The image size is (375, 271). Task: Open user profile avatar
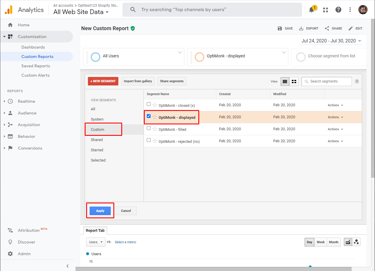click(x=363, y=10)
